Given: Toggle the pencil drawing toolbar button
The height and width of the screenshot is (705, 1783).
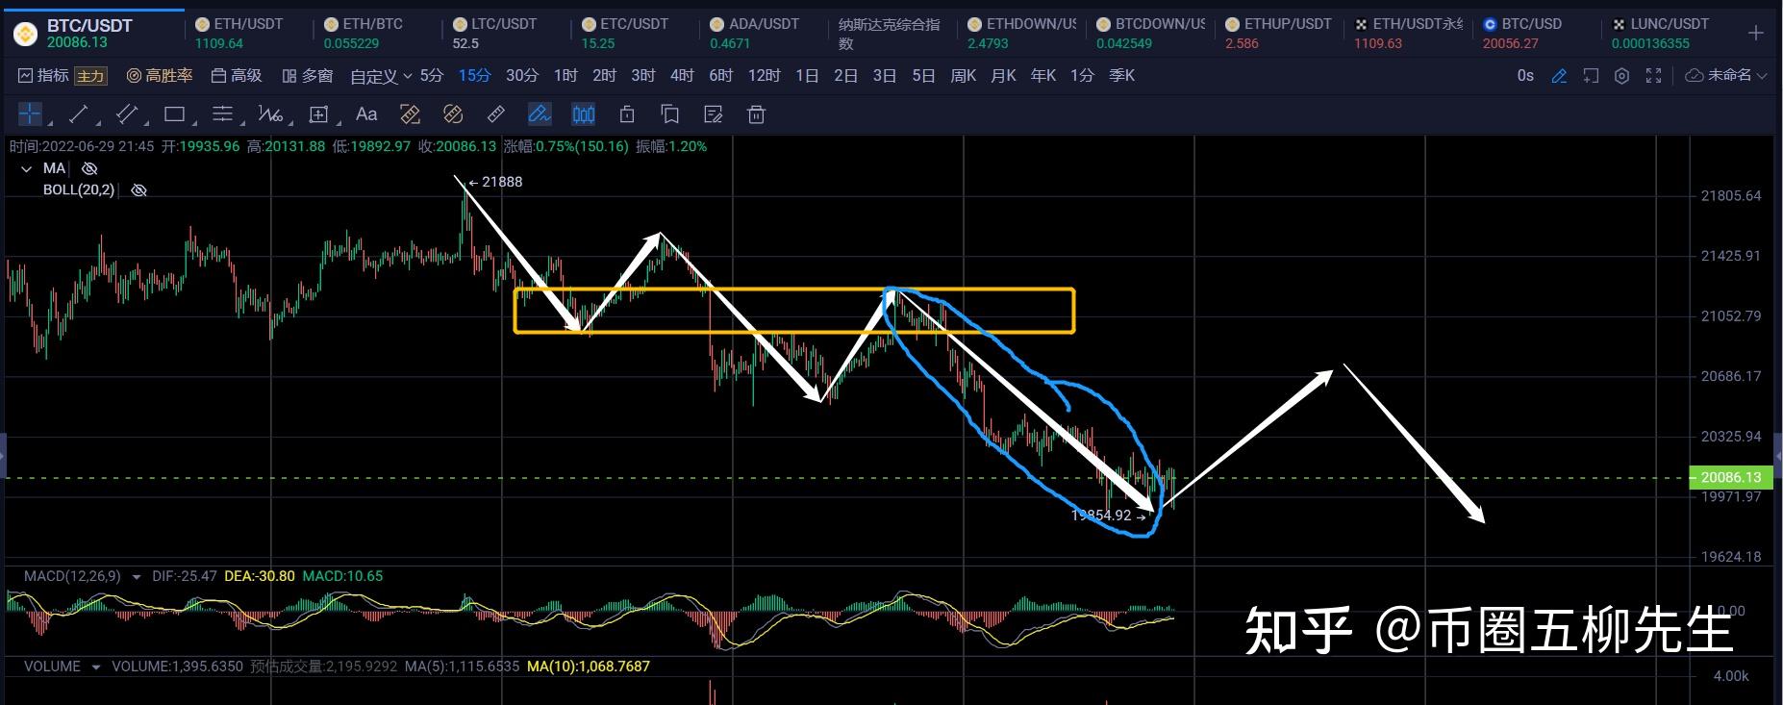Looking at the screenshot, I should [1559, 76].
